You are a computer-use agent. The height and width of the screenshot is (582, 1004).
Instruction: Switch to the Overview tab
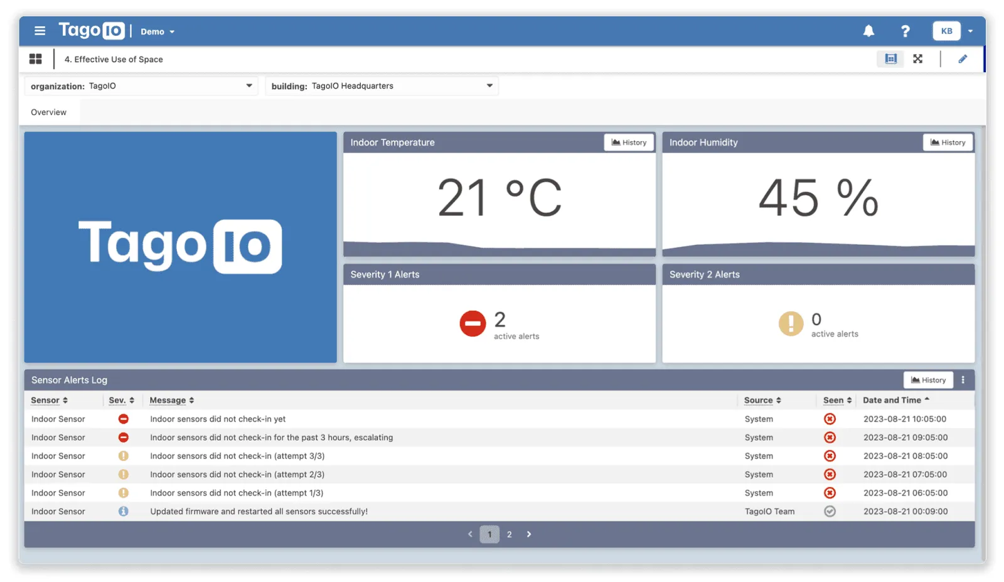[48, 112]
